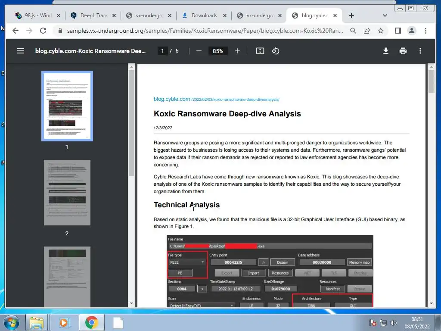This screenshot has width=441, height=331.
Task: Fit PDF to page icon
Action: [260, 51]
